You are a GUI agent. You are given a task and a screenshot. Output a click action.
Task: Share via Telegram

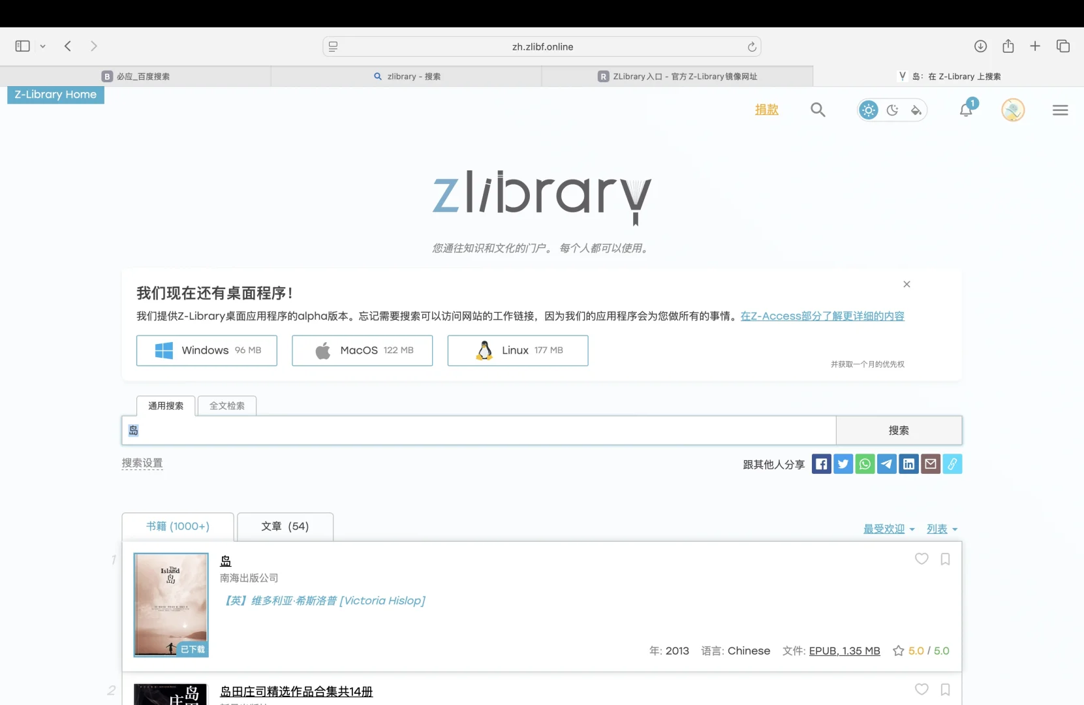(887, 464)
